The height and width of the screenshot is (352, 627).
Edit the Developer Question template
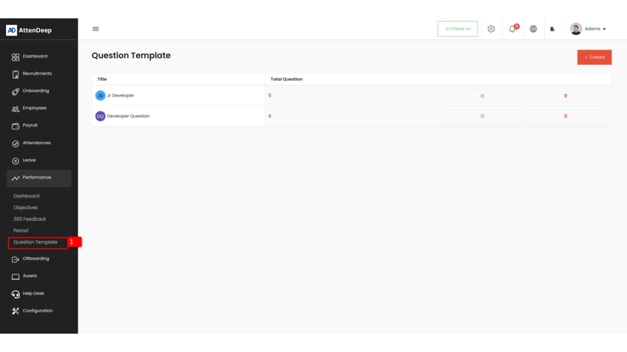click(x=482, y=116)
